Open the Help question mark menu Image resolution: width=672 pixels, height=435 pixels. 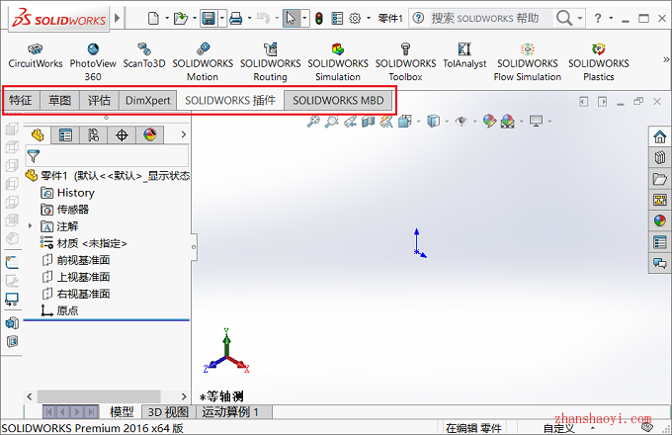pos(598,18)
